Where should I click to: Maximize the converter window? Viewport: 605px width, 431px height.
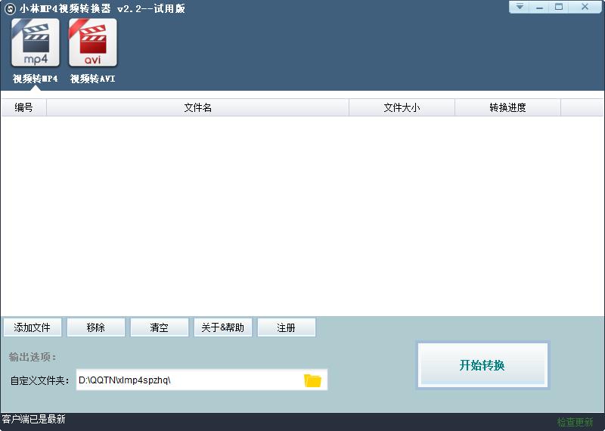click(559, 7)
